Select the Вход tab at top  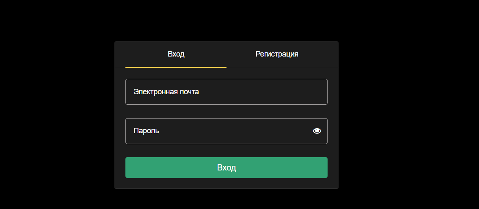(176, 54)
